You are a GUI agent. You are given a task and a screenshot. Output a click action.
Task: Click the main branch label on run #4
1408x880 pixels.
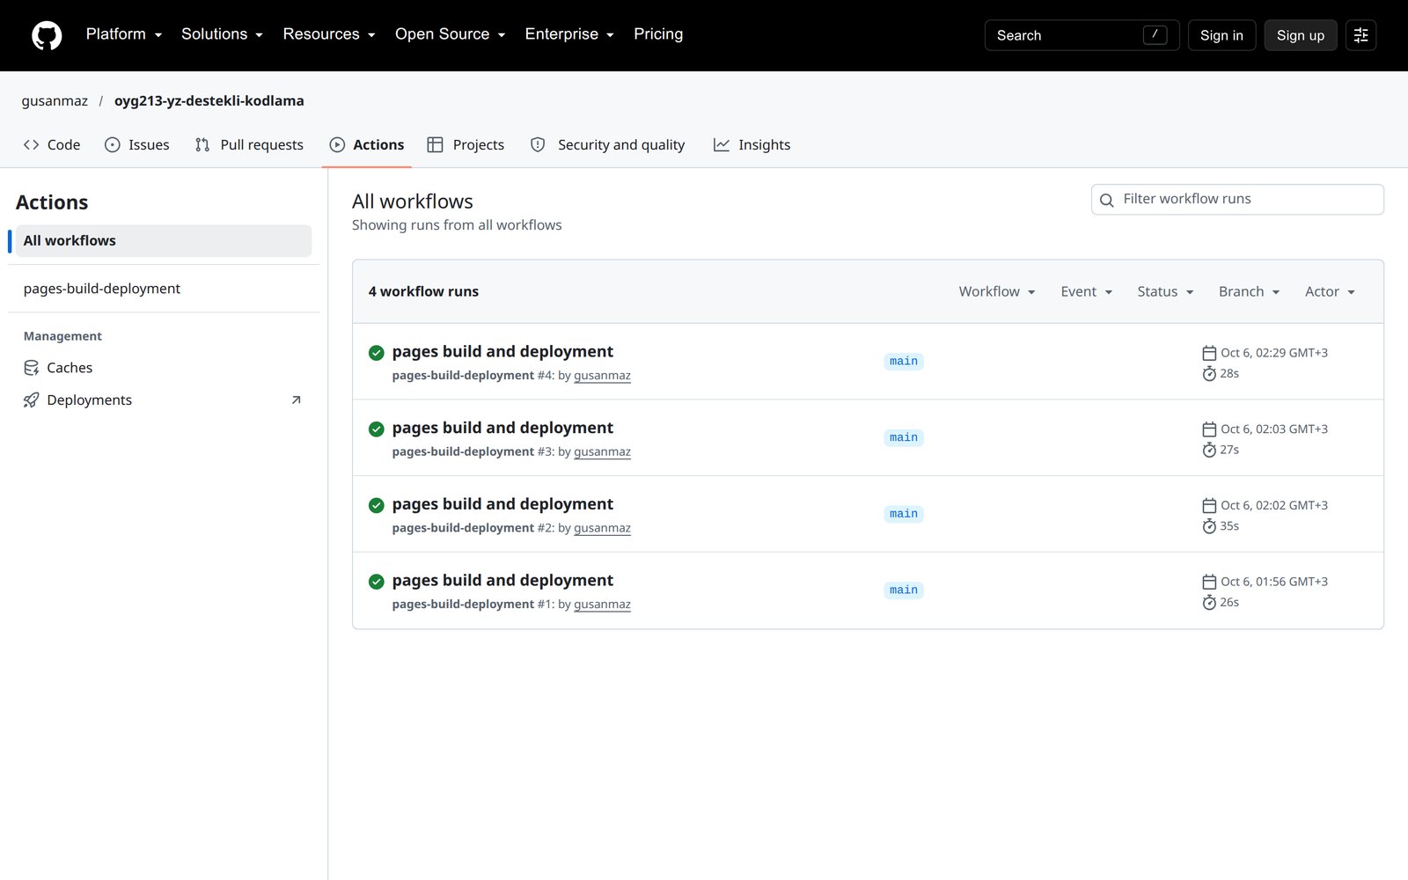(904, 362)
